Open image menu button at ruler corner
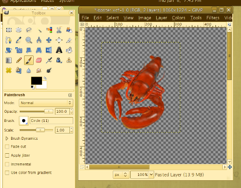241x188 pixels. pyautogui.click(x=82, y=25)
